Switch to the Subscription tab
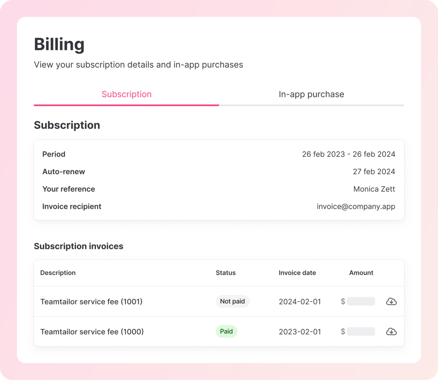 [x=127, y=94]
